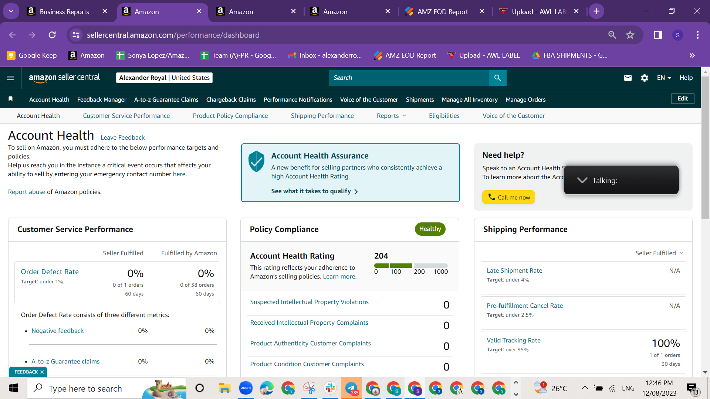Open File Explorer from the taskbar
The image size is (710, 399).
[224, 388]
